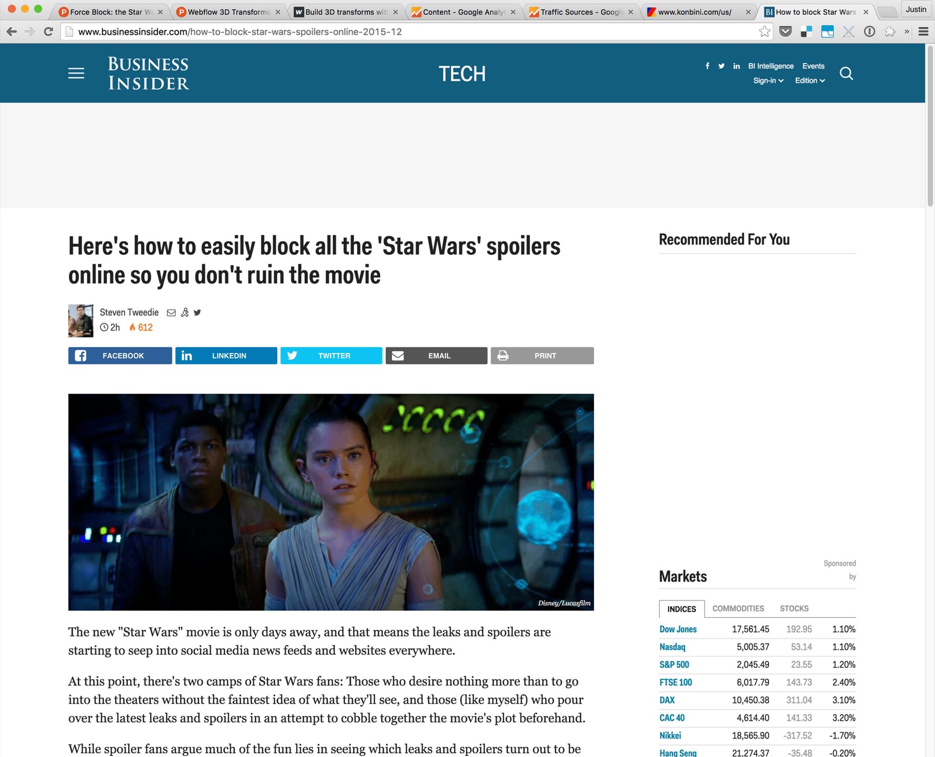Expand the Edition dropdown
This screenshot has height=757, width=935.
tap(809, 80)
